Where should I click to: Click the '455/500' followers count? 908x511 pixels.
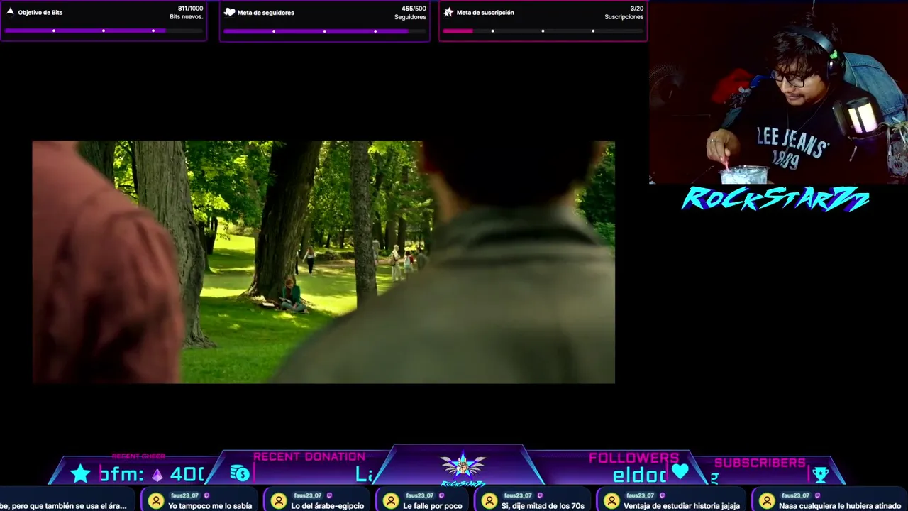pos(414,9)
